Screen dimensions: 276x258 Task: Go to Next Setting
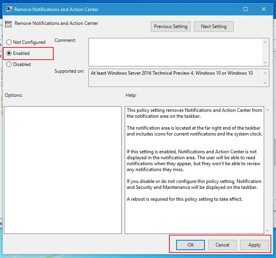pos(214,26)
